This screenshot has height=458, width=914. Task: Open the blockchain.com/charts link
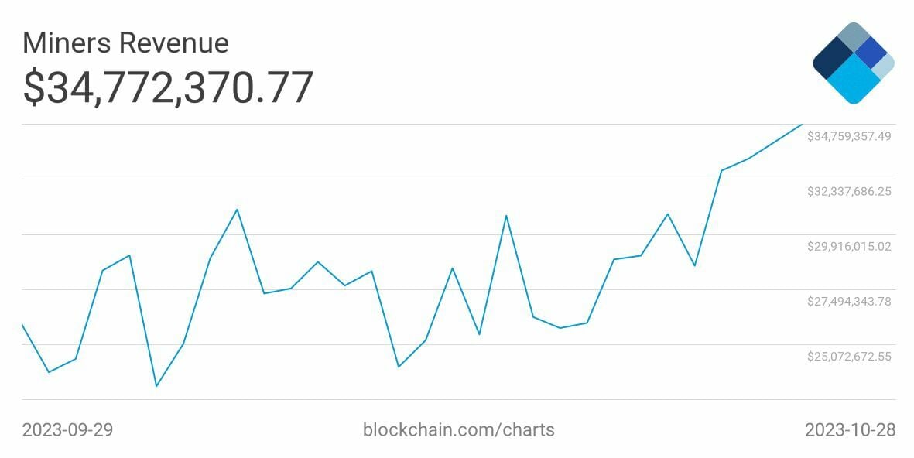point(458,429)
